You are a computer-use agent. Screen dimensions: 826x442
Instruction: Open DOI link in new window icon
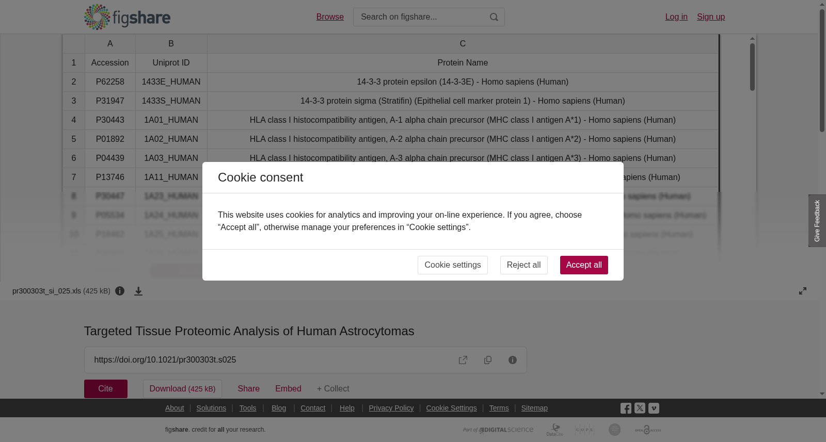[463, 360]
